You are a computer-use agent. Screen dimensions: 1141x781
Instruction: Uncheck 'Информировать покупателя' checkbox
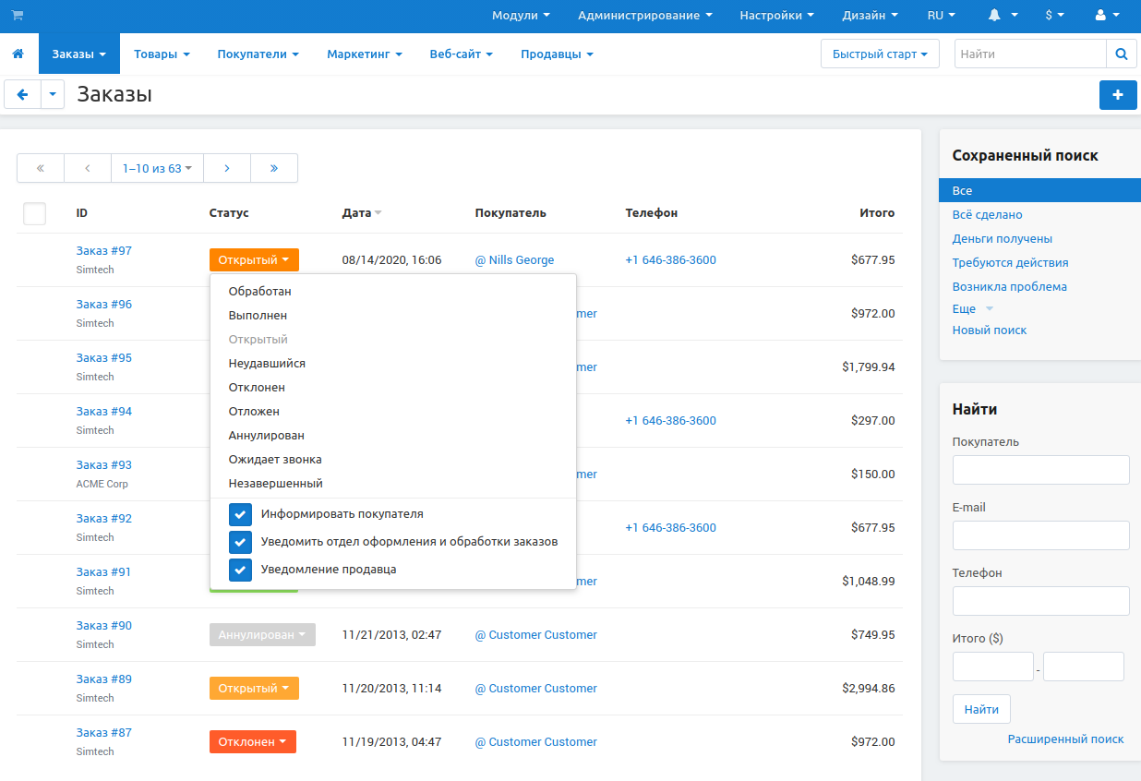240,514
